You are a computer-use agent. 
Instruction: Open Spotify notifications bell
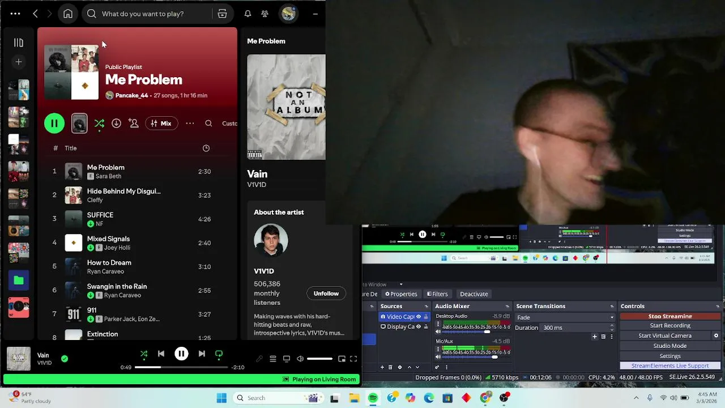248,14
